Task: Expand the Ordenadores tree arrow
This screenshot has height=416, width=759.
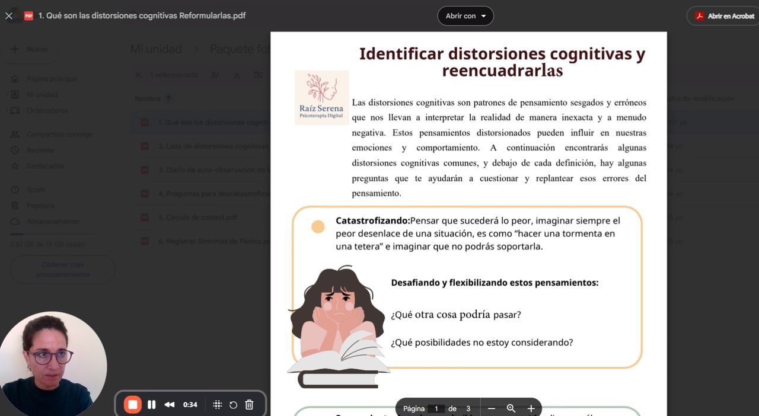Action: tap(7, 111)
